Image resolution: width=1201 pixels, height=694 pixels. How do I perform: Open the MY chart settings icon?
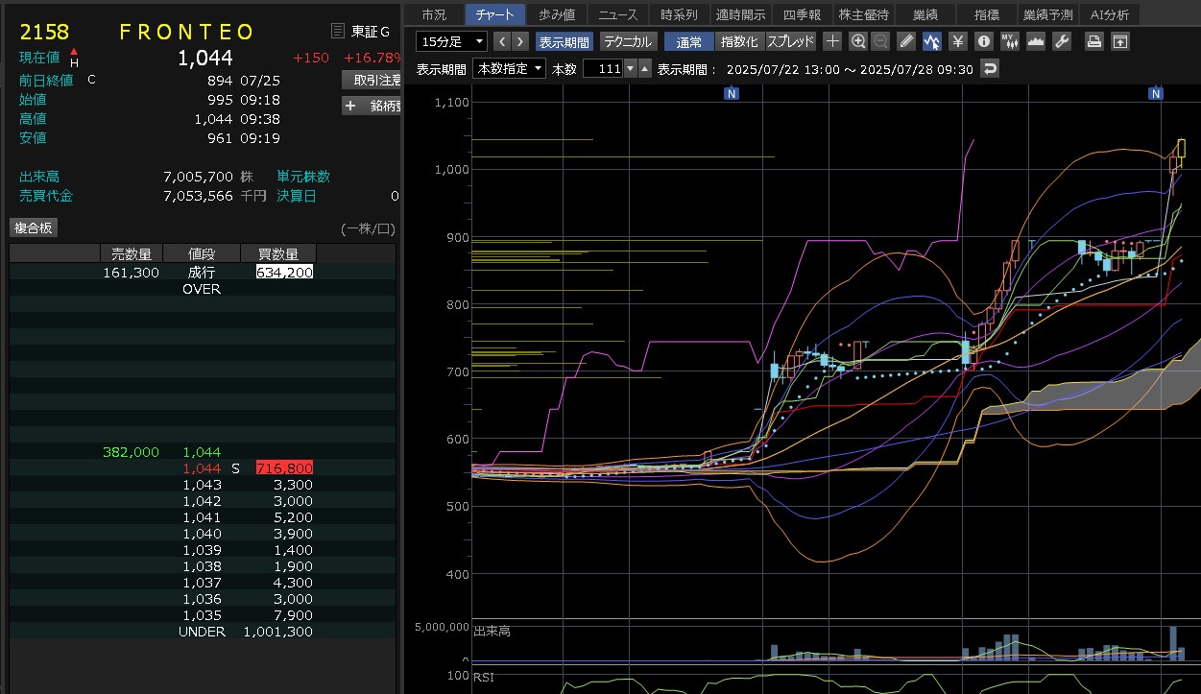click(x=1009, y=41)
